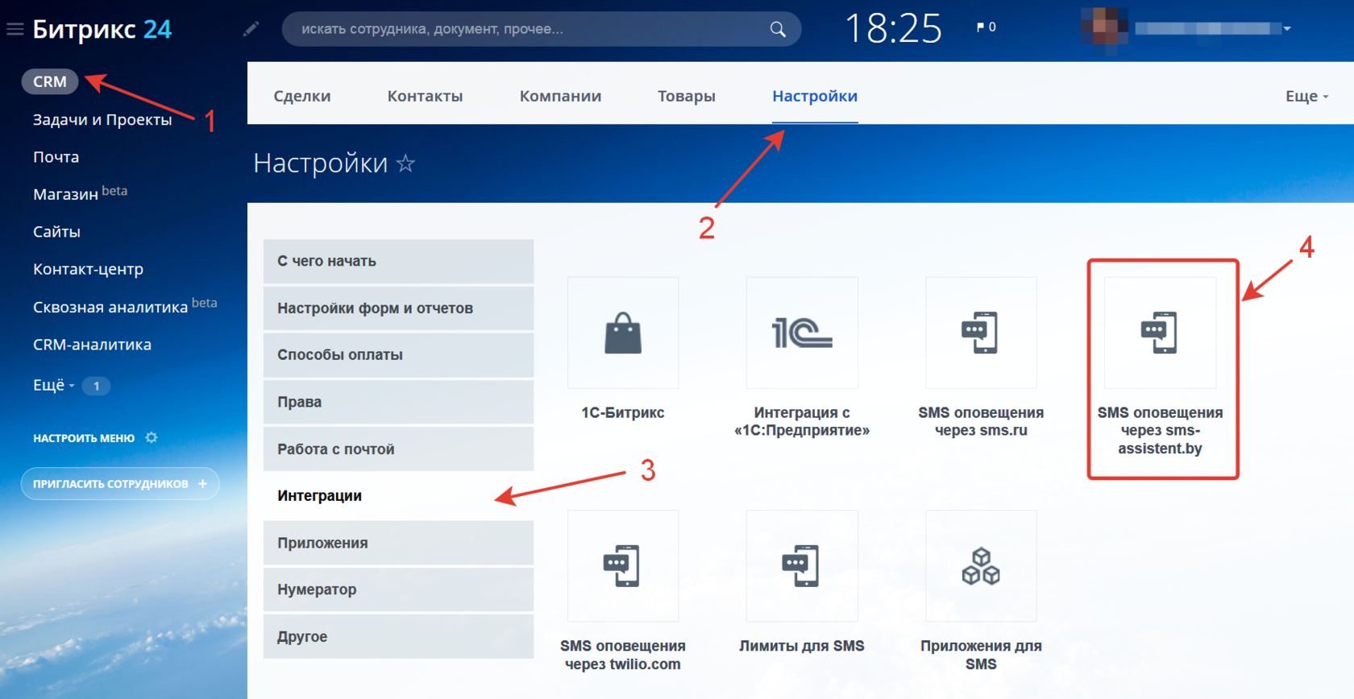Open SMS оповещения через sms.ru tile
Image resolution: width=1354 pixels, height=699 pixels.
(x=981, y=333)
